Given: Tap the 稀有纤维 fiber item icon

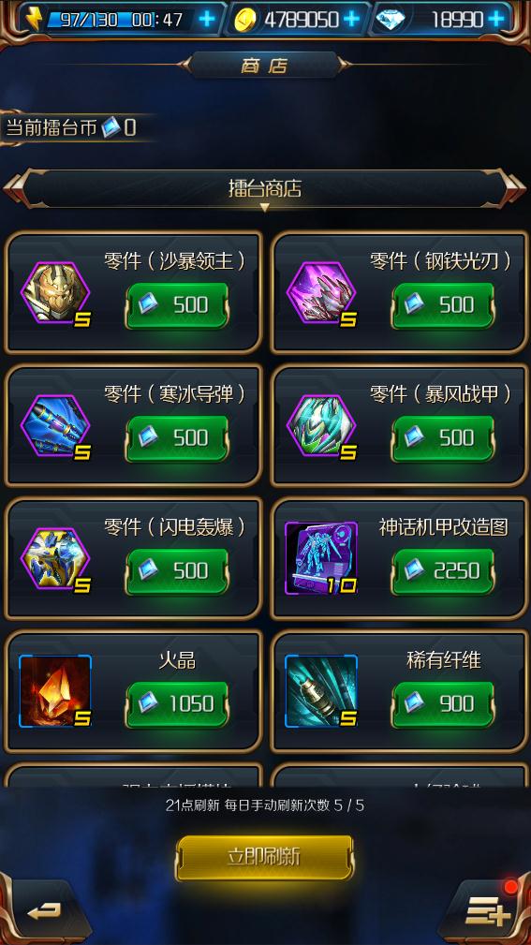Looking at the screenshot, I should [x=321, y=691].
